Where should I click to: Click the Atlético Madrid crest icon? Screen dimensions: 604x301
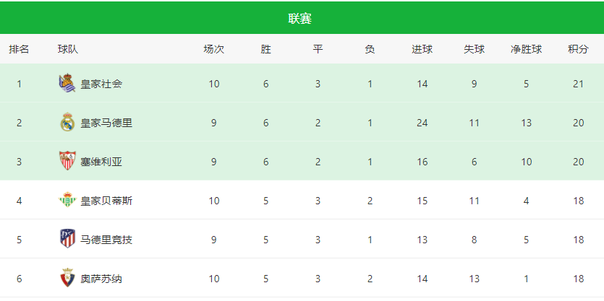click(67, 239)
